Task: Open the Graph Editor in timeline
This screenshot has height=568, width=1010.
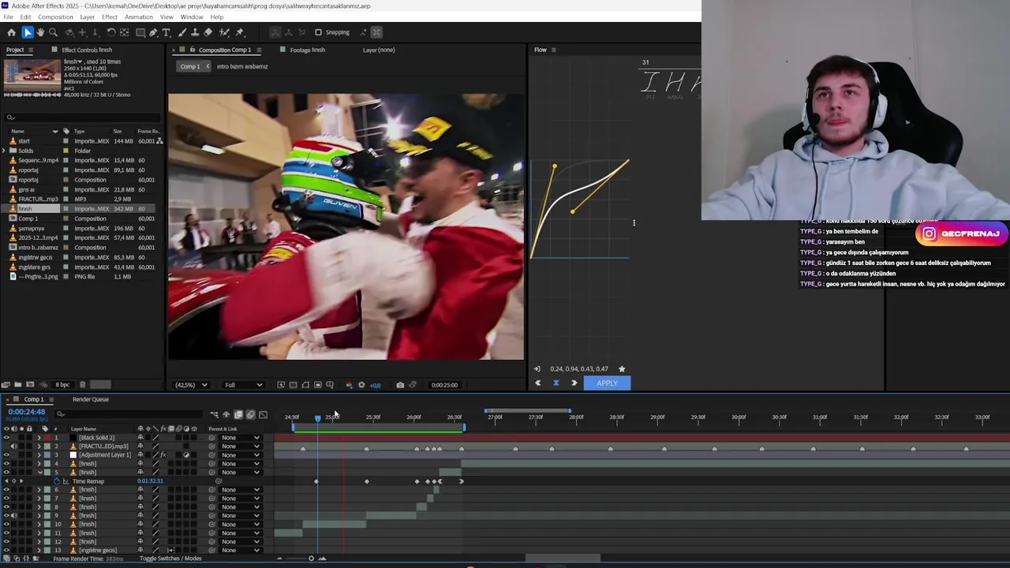Action: click(264, 415)
